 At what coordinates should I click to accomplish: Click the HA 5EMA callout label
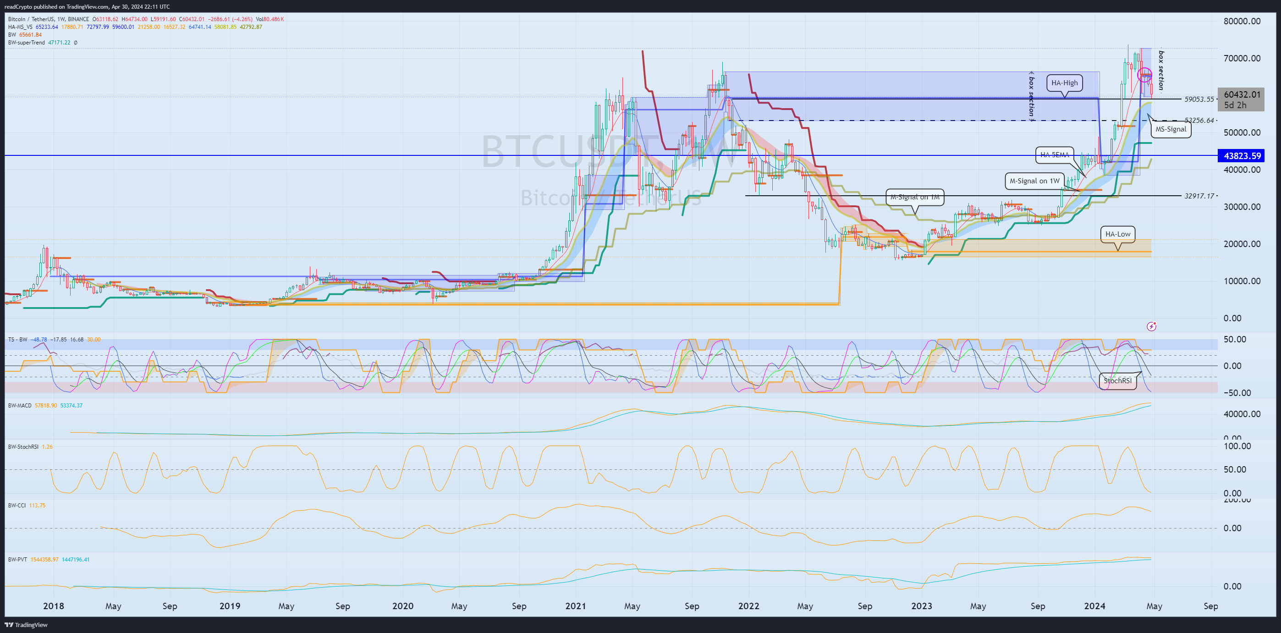click(x=1054, y=155)
